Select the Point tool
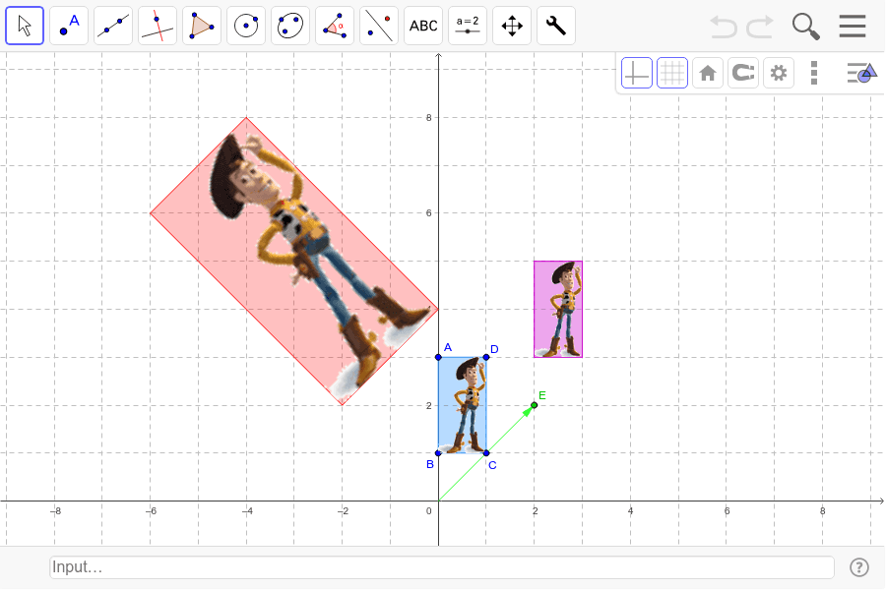This screenshot has width=886, height=590. coord(69,26)
